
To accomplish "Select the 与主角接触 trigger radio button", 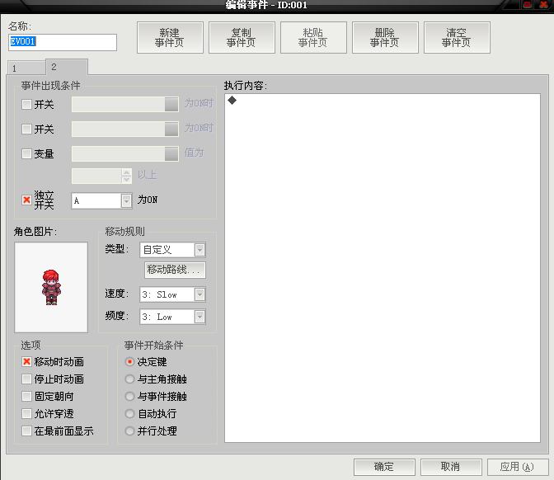I will (x=129, y=379).
